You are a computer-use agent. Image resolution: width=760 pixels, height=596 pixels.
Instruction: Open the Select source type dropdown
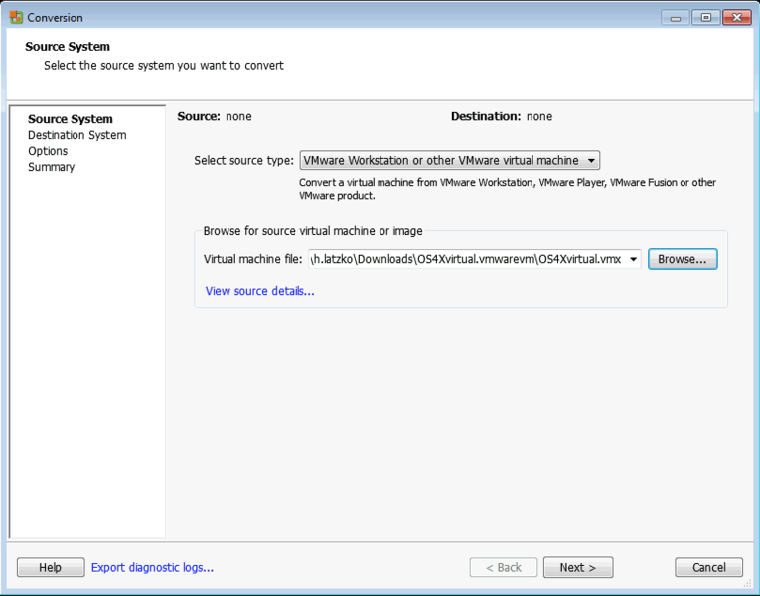449,160
